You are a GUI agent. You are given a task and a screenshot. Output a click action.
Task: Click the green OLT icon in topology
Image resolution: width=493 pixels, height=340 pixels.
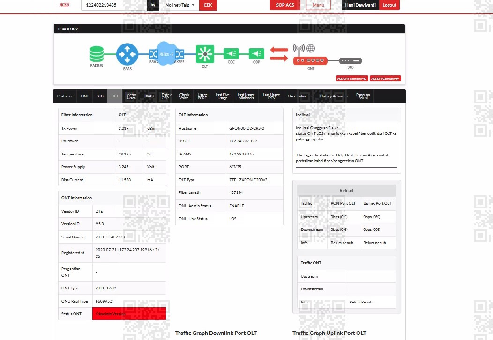(x=205, y=54)
